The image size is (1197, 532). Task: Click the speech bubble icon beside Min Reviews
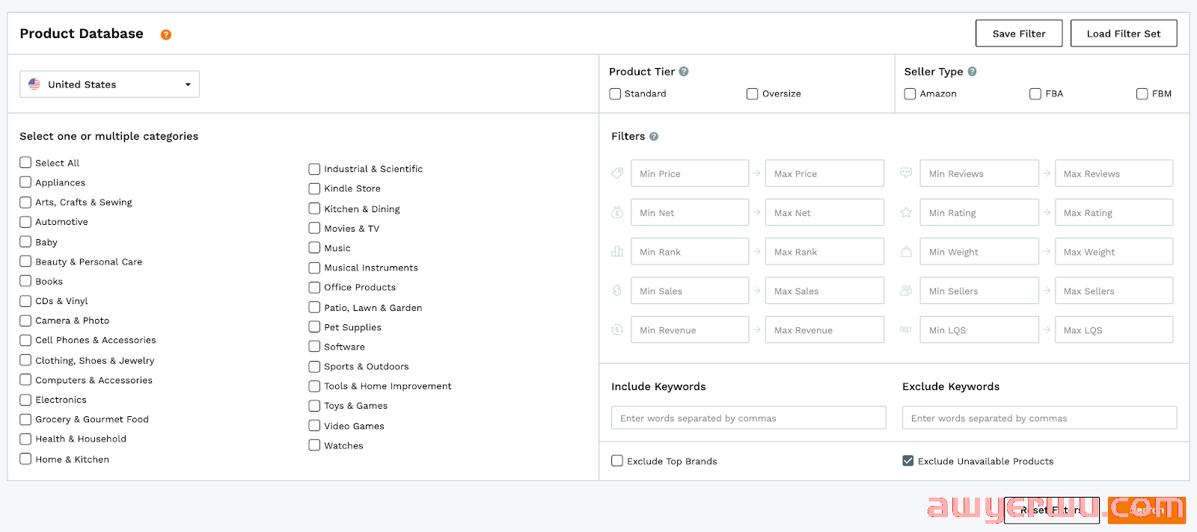coord(906,173)
